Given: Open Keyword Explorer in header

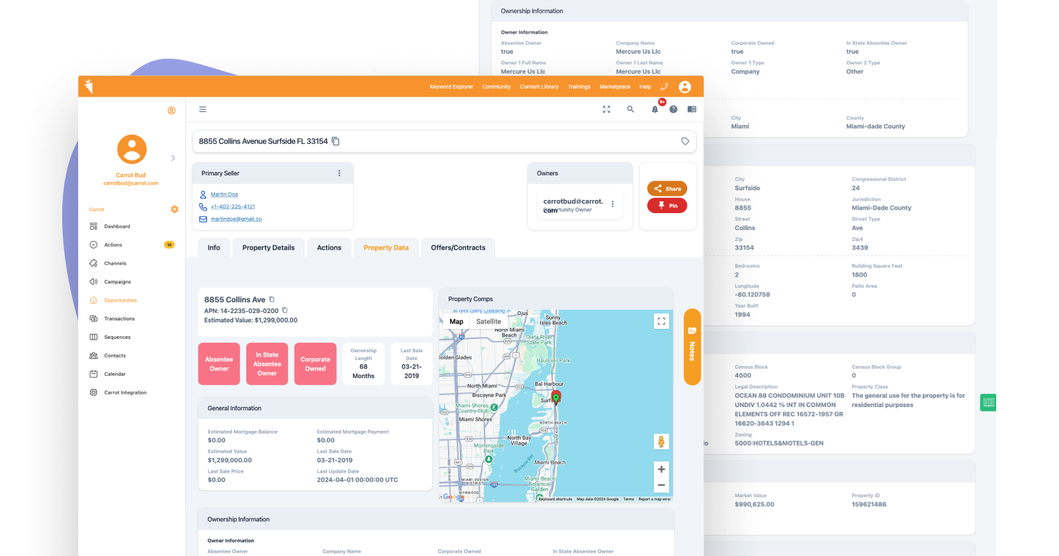Looking at the screenshot, I should 451,87.
